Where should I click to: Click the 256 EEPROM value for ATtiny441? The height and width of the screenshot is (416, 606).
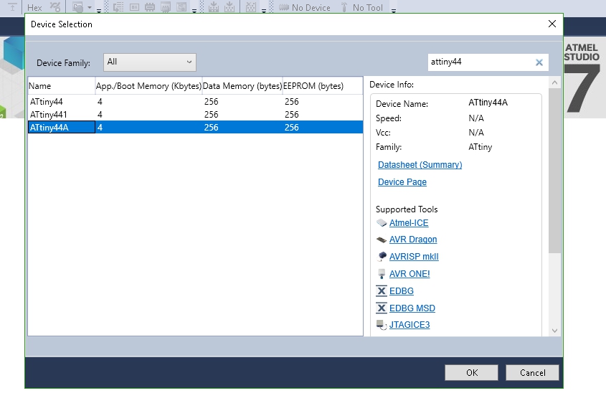[x=292, y=115]
